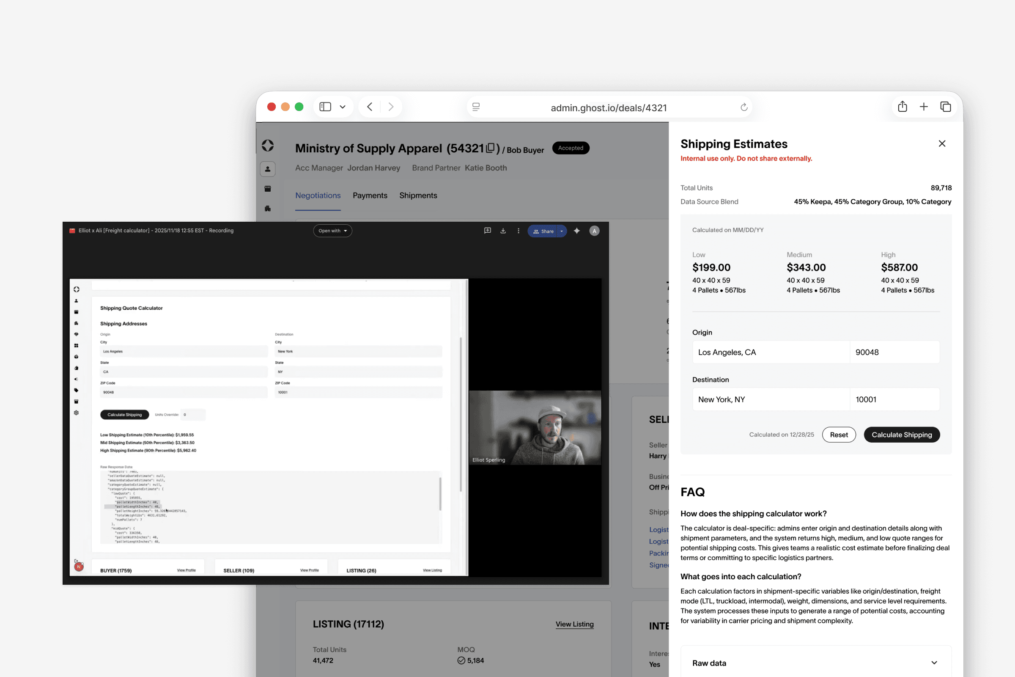Copy the deal ID 54321
Viewport: 1015px width, 677px height.
(490, 148)
